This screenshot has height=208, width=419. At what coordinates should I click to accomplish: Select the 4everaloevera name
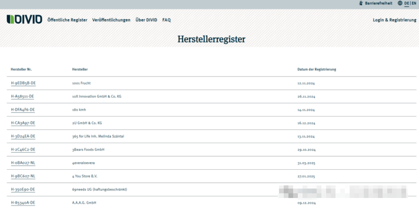point(83,163)
